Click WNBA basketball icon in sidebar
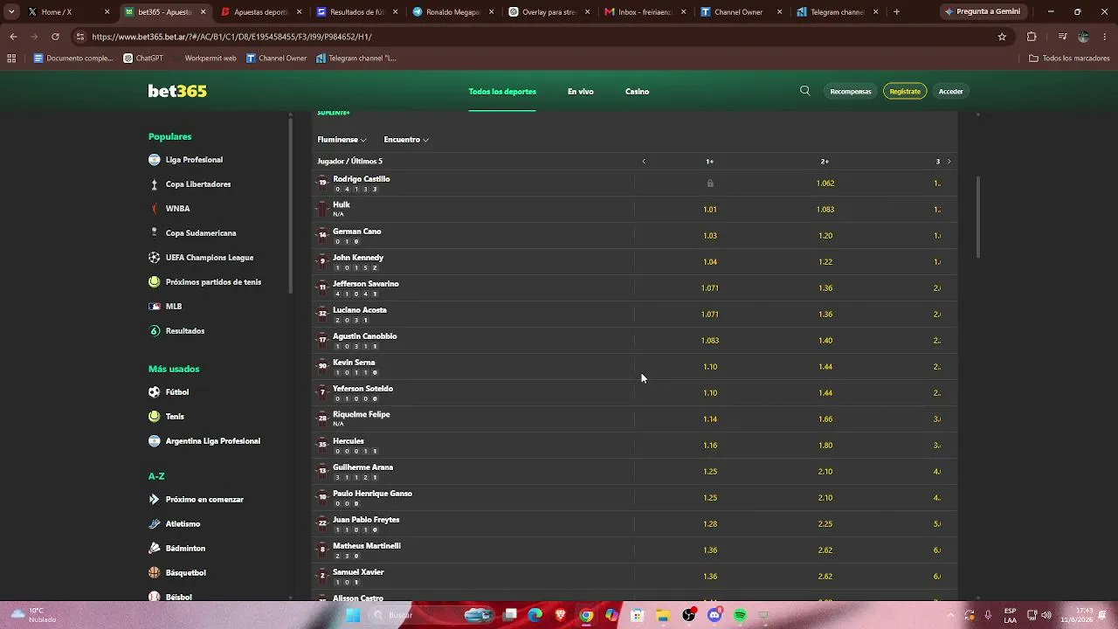This screenshot has width=1118, height=629. click(x=155, y=209)
